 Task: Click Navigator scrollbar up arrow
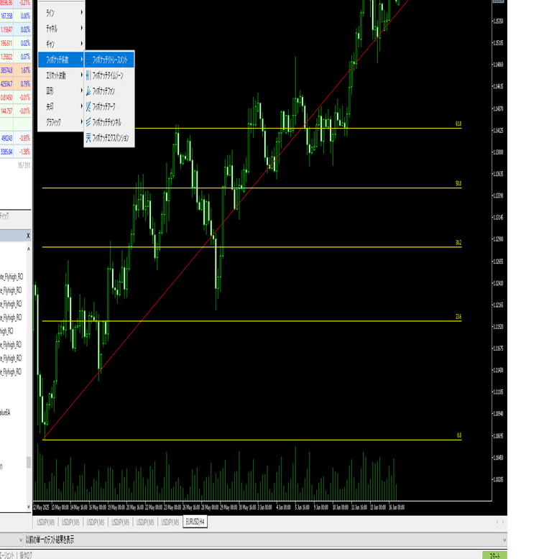tap(29, 249)
